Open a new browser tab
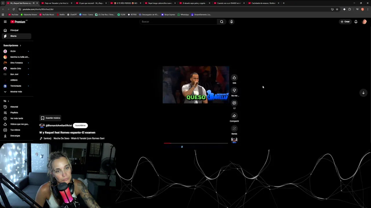Screen dimensions: 371x208 point(284,3)
